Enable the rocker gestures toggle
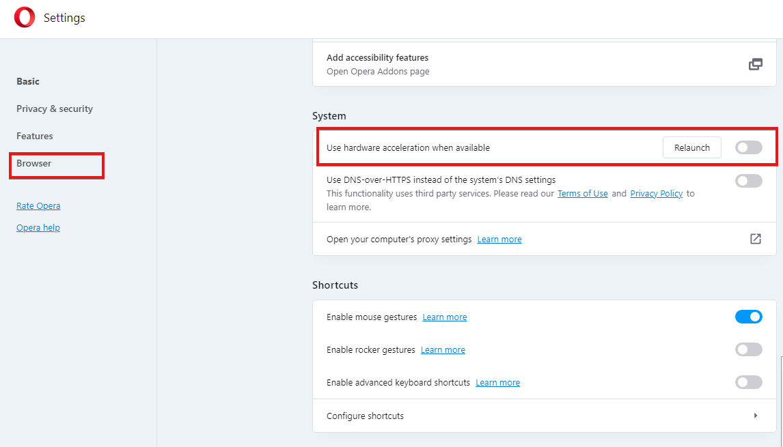The image size is (783, 447). [x=749, y=349]
